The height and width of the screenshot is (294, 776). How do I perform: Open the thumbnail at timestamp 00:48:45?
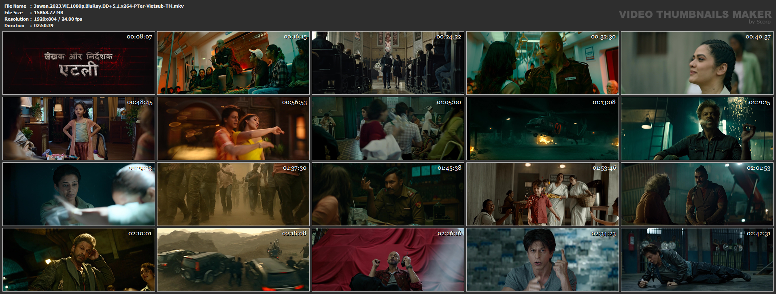coord(79,129)
